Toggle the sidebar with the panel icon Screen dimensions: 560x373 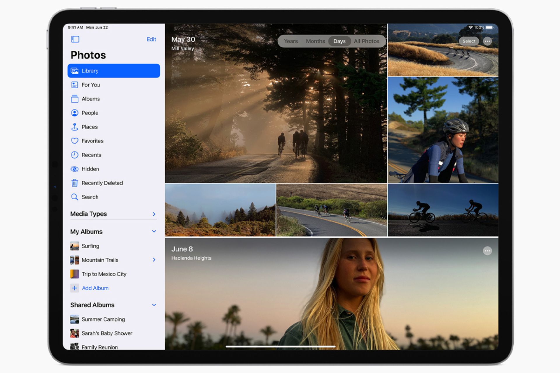(x=75, y=39)
